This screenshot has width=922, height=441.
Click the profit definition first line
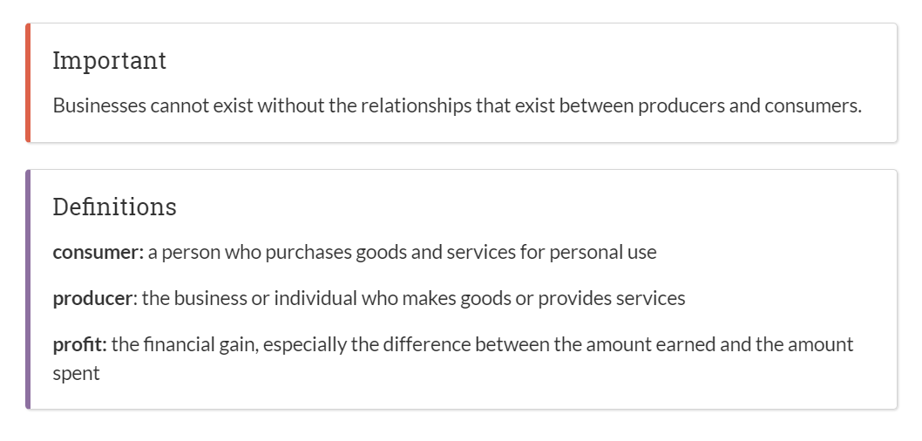click(482, 344)
